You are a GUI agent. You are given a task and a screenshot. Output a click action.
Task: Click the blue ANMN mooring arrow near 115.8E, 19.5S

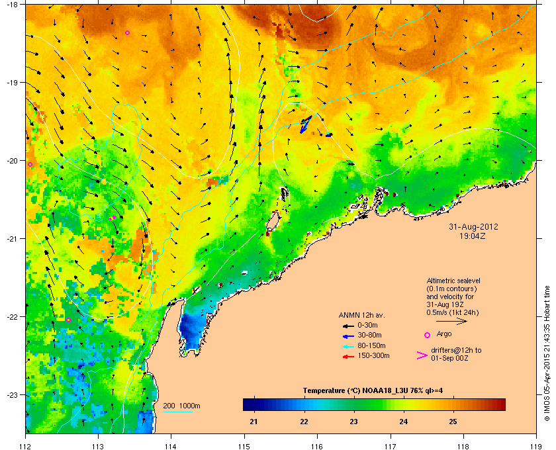(x=305, y=124)
